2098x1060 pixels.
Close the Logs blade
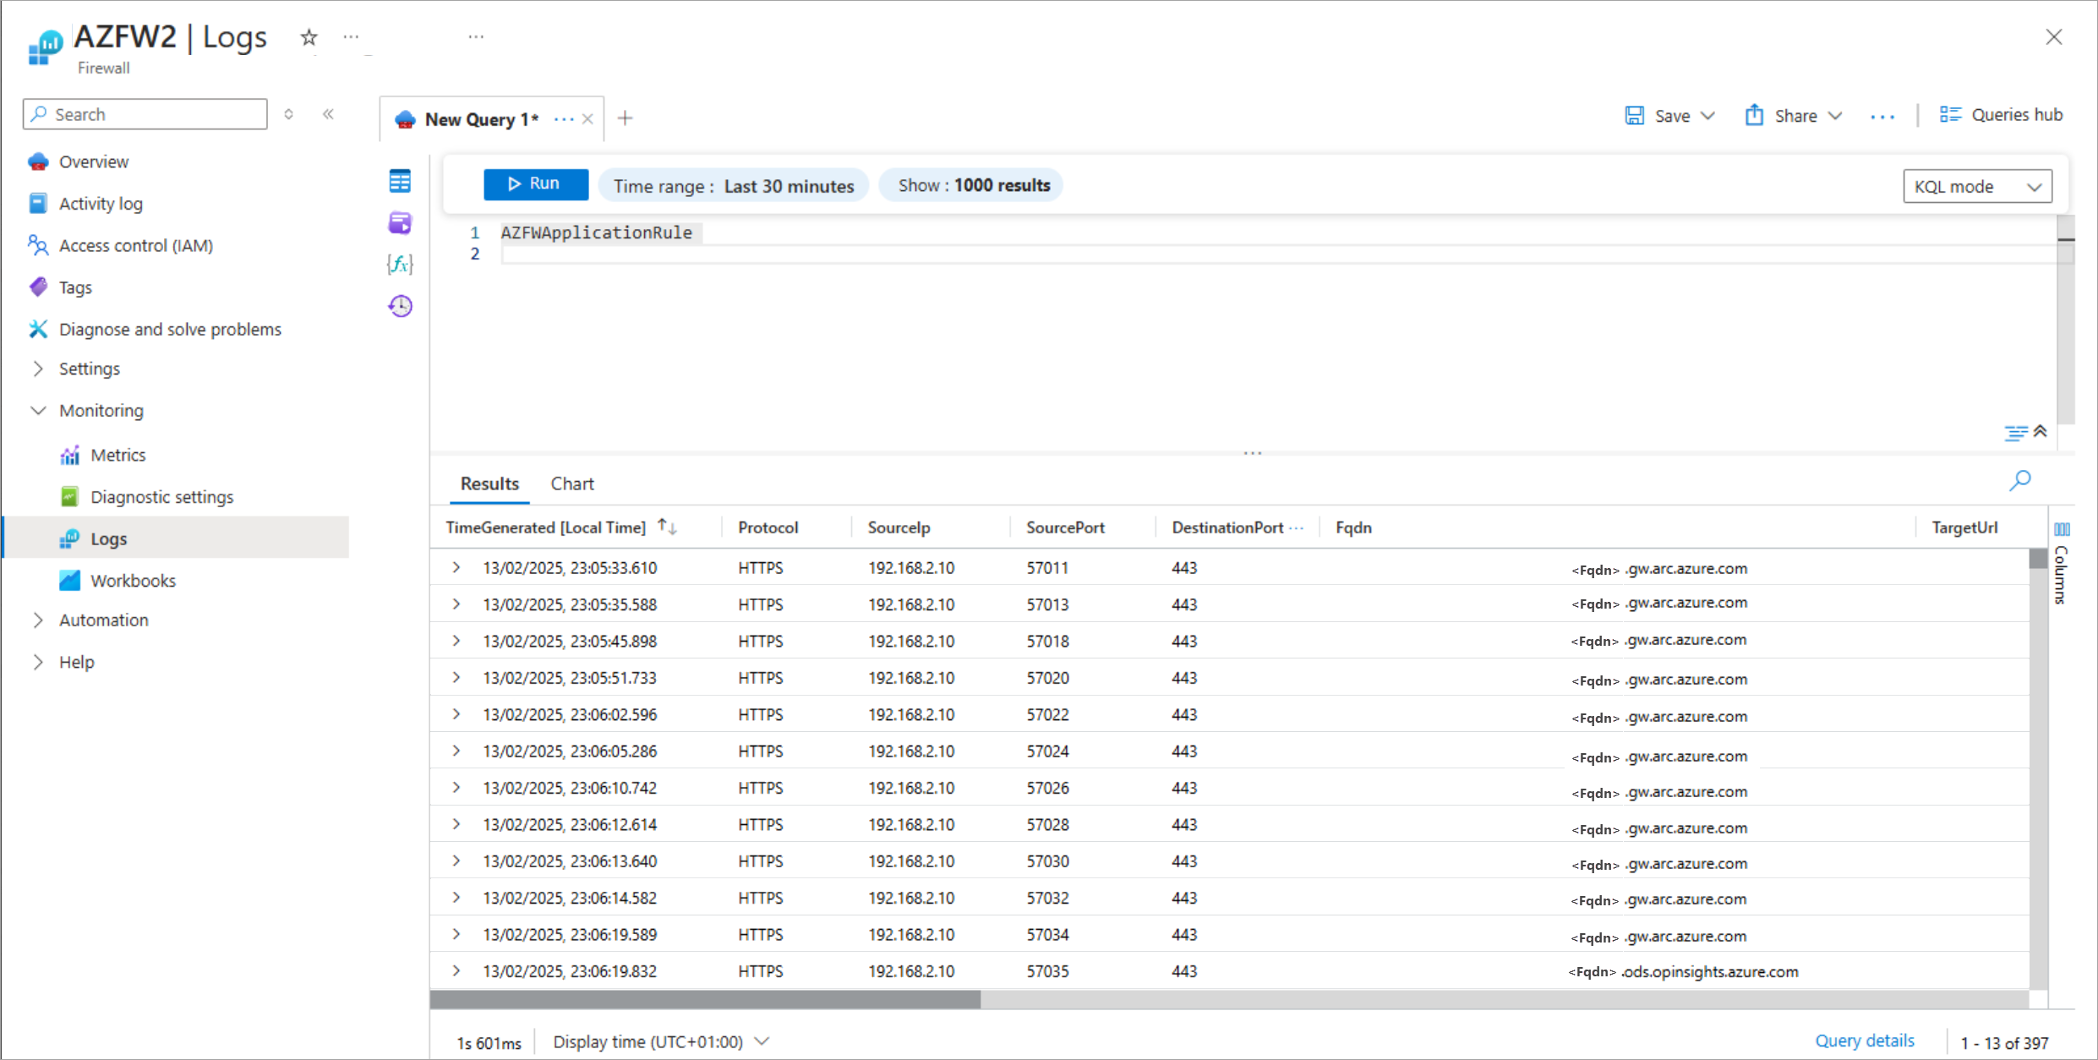2054,37
